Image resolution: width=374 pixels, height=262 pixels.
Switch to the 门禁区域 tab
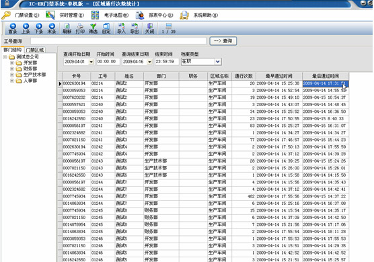[x=35, y=50]
